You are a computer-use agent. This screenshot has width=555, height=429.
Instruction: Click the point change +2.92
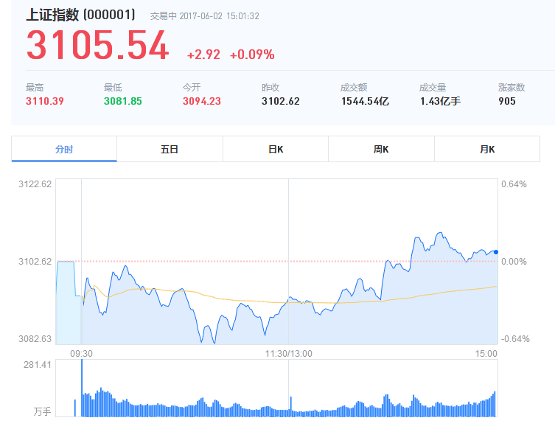[203, 55]
